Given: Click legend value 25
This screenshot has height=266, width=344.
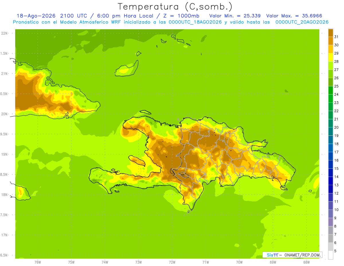Looking at the screenshot, I should (x=336, y=86).
